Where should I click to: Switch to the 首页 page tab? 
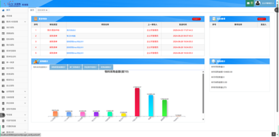[x=32, y=10]
